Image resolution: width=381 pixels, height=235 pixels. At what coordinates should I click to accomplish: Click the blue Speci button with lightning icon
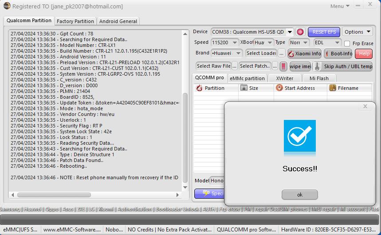coord(210,193)
